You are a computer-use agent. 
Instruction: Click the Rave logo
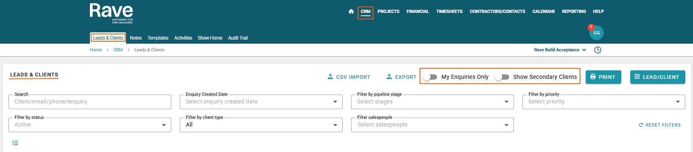(x=111, y=13)
